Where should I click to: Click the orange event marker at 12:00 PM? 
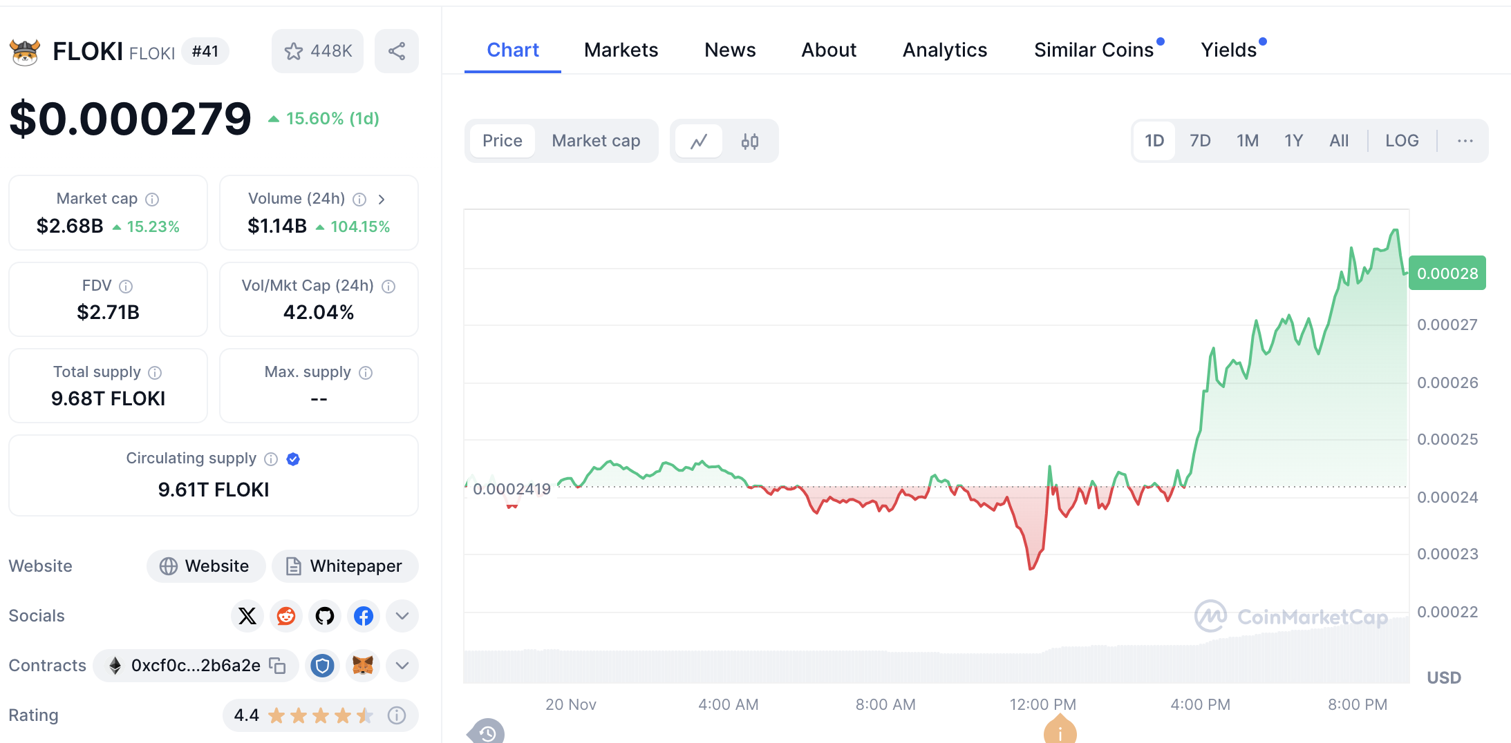coord(1060,729)
